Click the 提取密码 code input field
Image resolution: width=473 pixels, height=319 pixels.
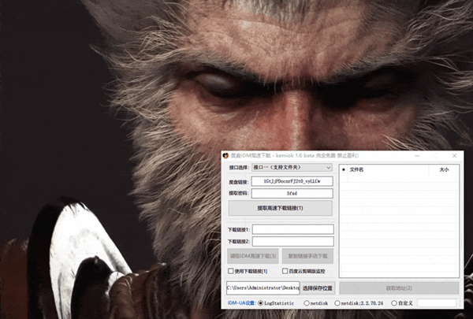pos(292,194)
